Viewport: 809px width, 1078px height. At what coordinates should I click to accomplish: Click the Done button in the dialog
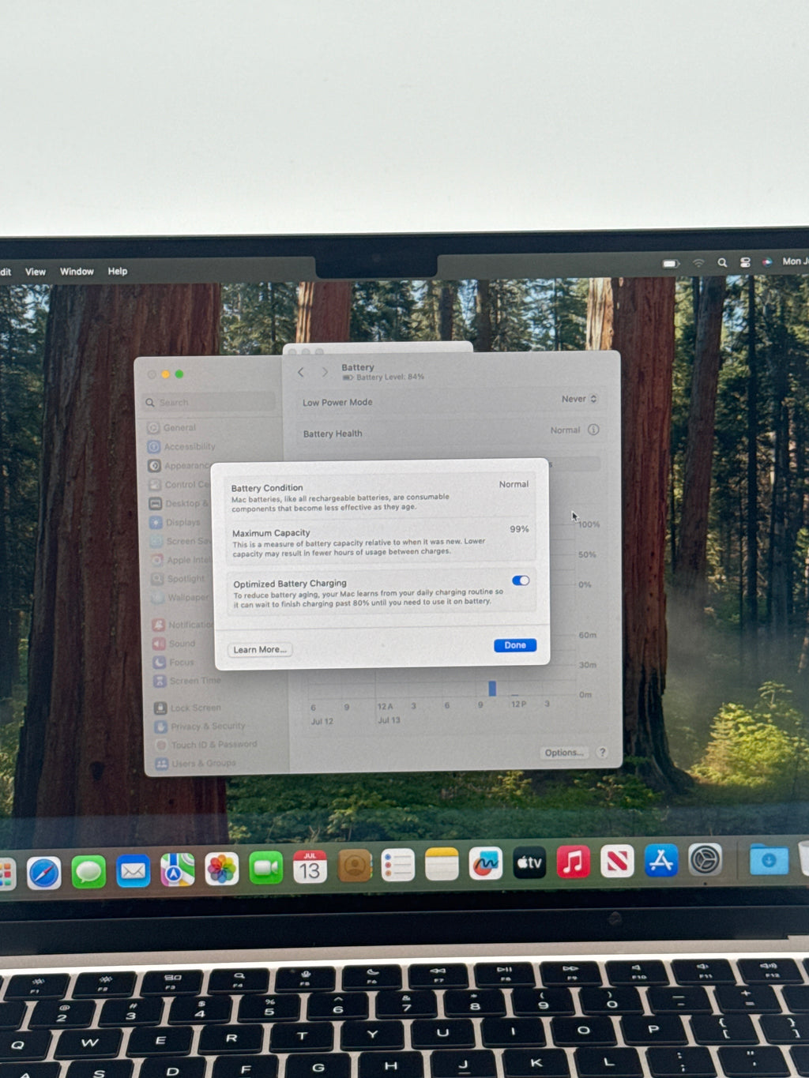pyautogui.click(x=515, y=645)
